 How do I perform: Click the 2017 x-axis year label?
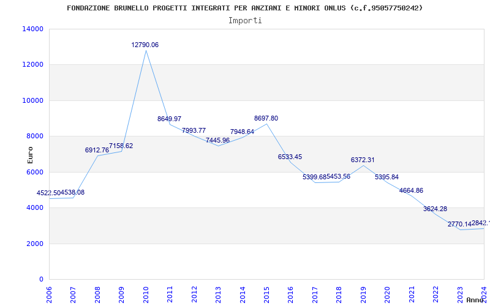(315, 294)
